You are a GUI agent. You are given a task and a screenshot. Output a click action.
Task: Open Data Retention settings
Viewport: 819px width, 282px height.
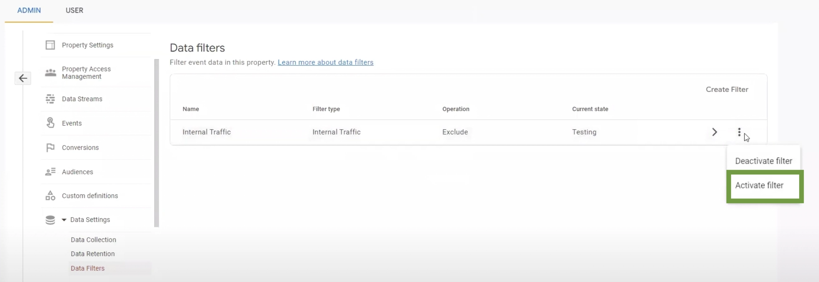point(93,254)
